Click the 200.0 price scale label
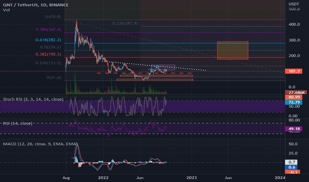 point(294,56)
